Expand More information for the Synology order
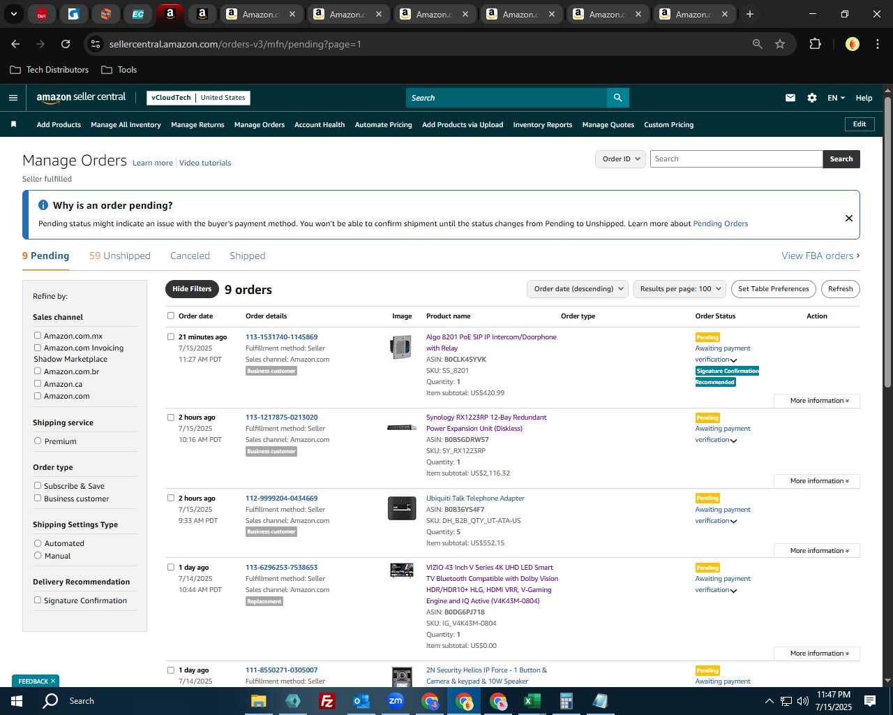This screenshot has width=893, height=715. (817, 481)
